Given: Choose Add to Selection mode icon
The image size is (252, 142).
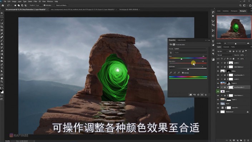Looking at the screenshot, I should (x=19, y=5).
